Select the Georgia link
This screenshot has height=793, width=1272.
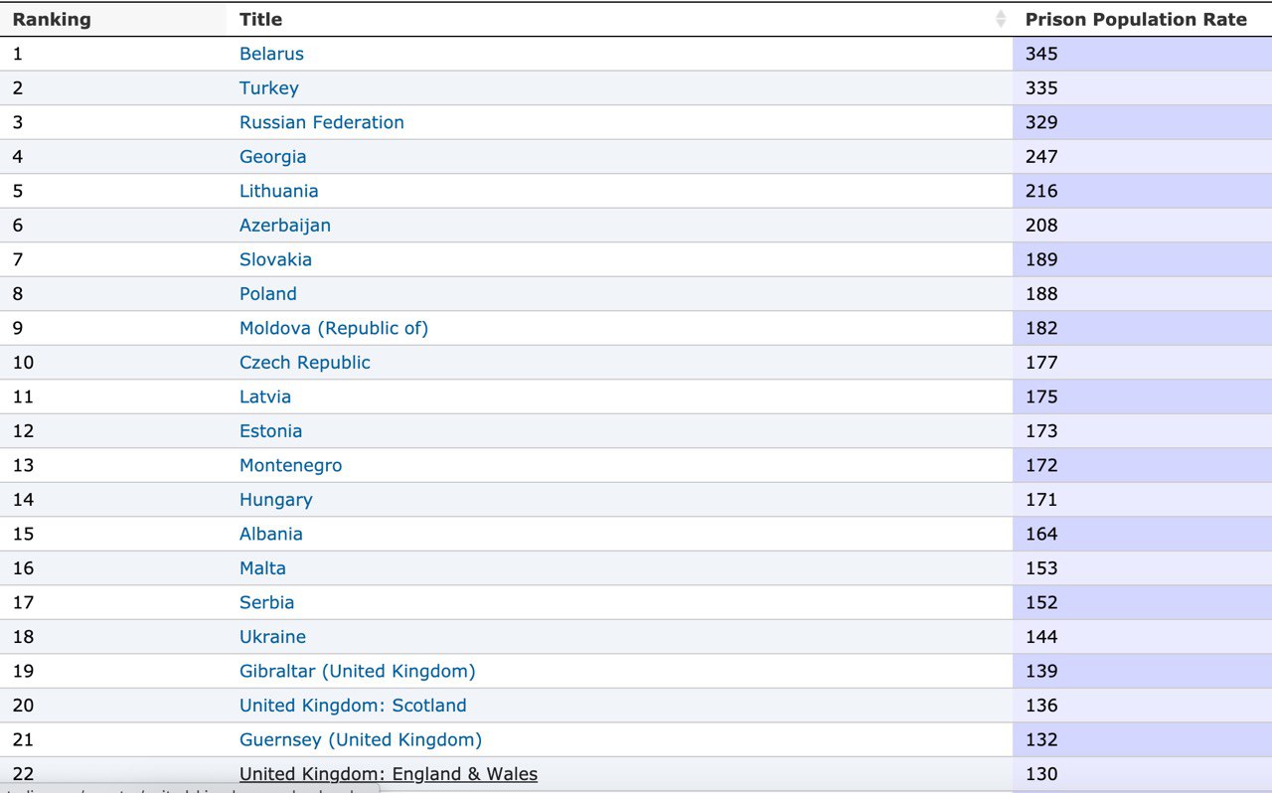pos(272,157)
